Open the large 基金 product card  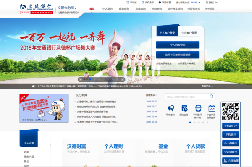[155, 152]
